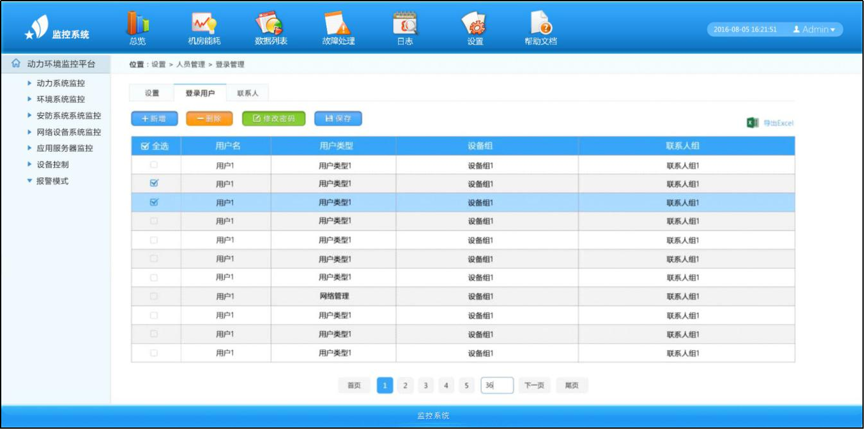This screenshot has height=430, width=865.
Task: Open the 日志 log calendar icon
Action: click(x=405, y=24)
